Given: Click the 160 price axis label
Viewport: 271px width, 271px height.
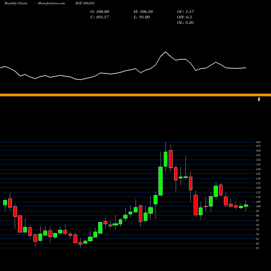Looking at the screenshot, I should click(259, 151).
